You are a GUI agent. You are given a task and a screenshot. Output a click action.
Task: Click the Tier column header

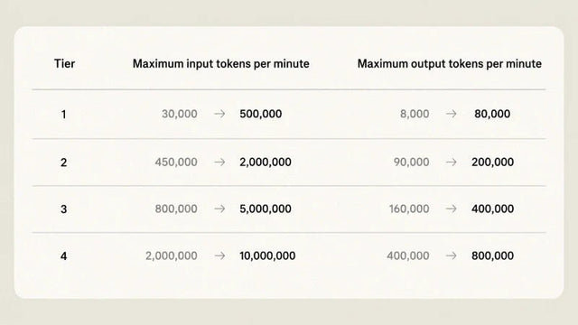tap(64, 64)
